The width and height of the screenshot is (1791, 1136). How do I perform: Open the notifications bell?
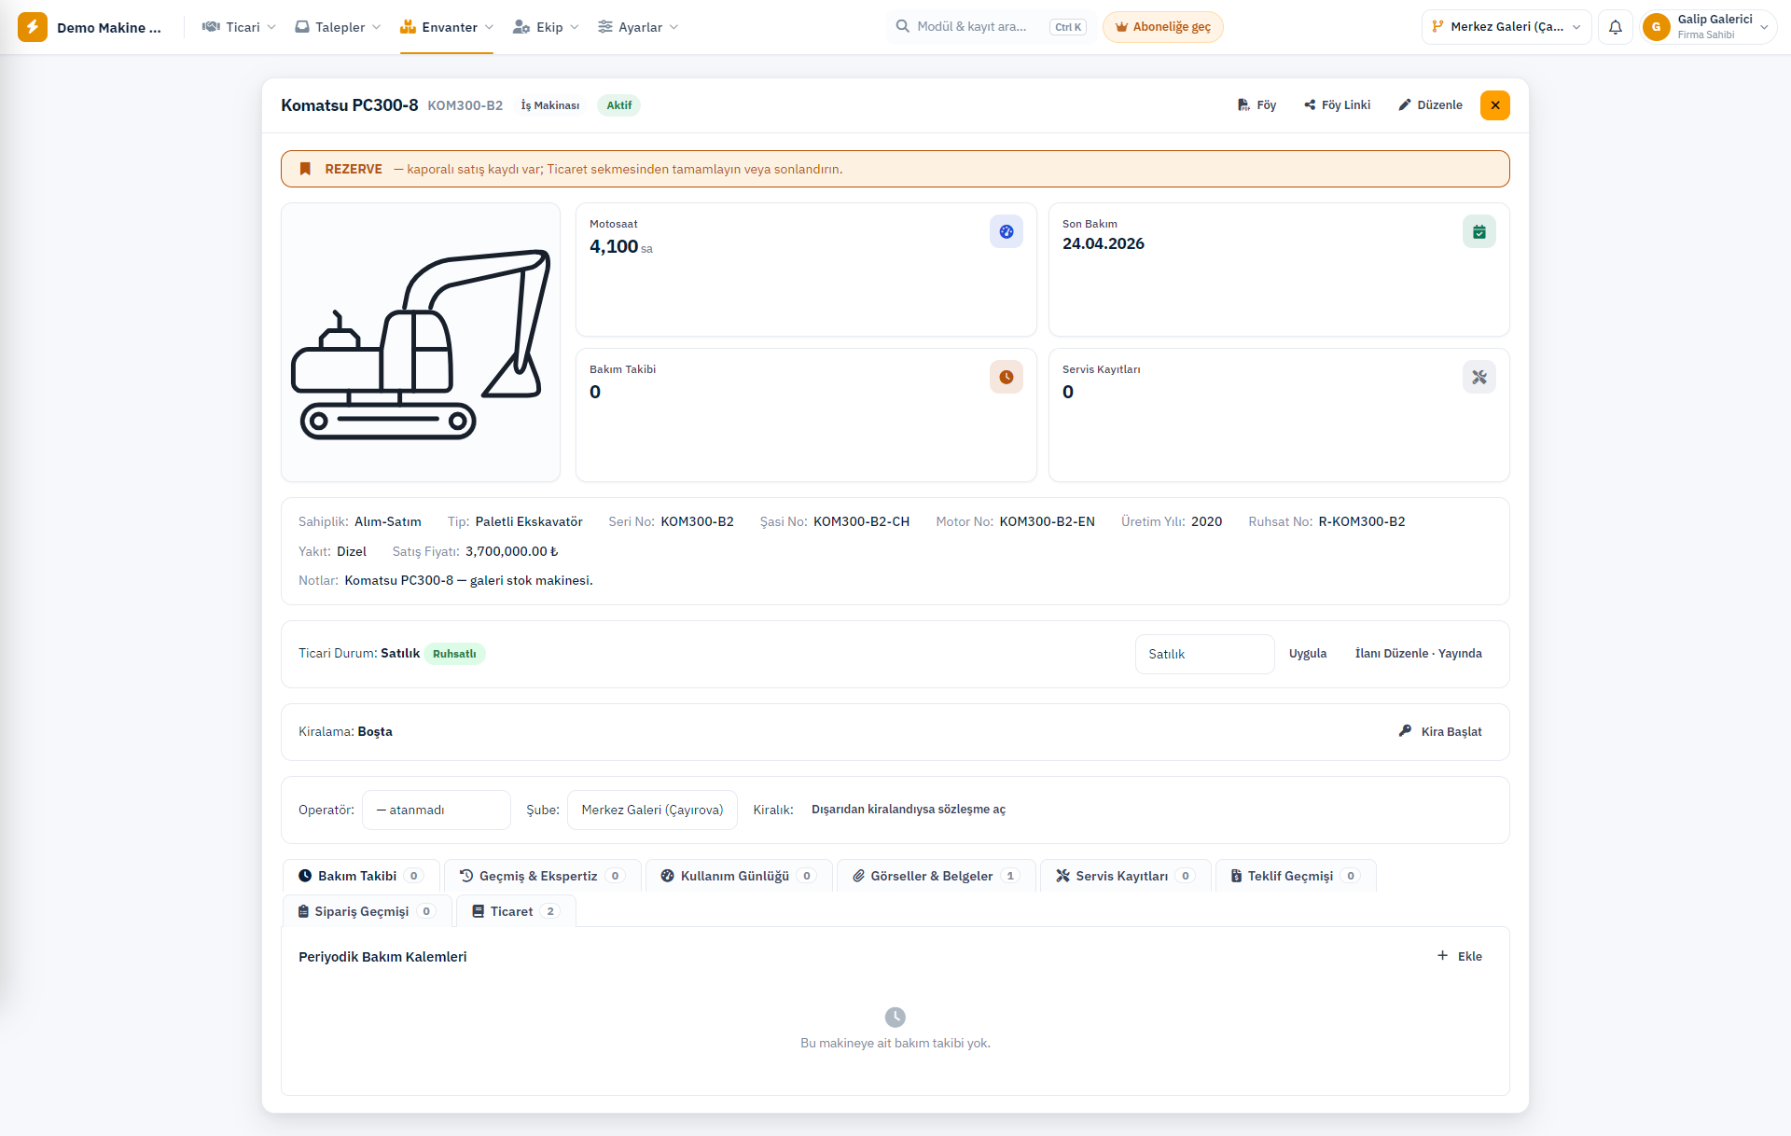(x=1616, y=27)
